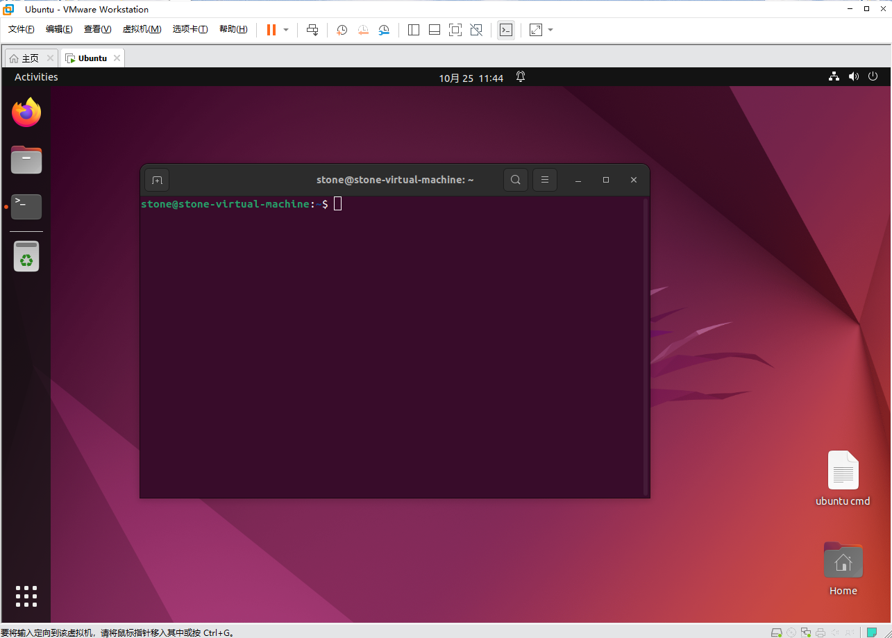The image size is (892, 638).
Task: Expand the stretch display dropdown arrow
Action: coord(550,30)
